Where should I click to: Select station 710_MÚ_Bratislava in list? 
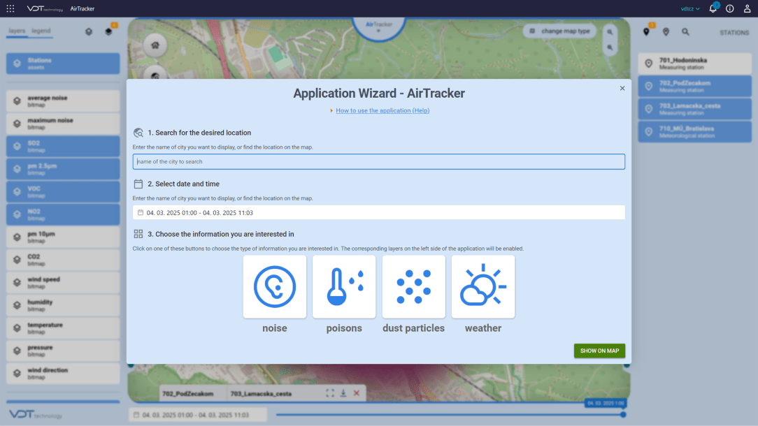[x=694, y=132]
